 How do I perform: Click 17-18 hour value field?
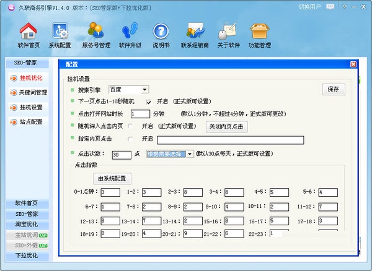328,221
